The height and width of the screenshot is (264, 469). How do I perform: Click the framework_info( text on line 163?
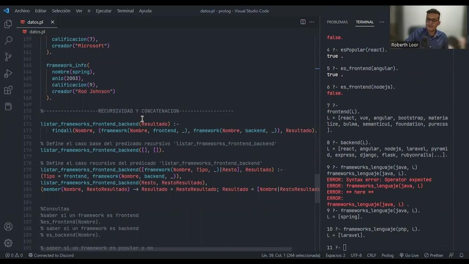(x=68, y=65)
